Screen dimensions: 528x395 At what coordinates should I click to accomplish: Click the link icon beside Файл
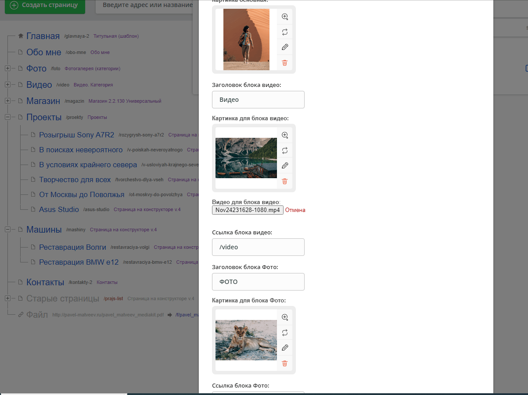[x=20, y=315]
